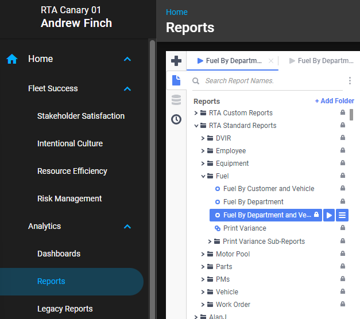Click the plus icon above report panel
The image size is (360, 319).
[176, 61]
